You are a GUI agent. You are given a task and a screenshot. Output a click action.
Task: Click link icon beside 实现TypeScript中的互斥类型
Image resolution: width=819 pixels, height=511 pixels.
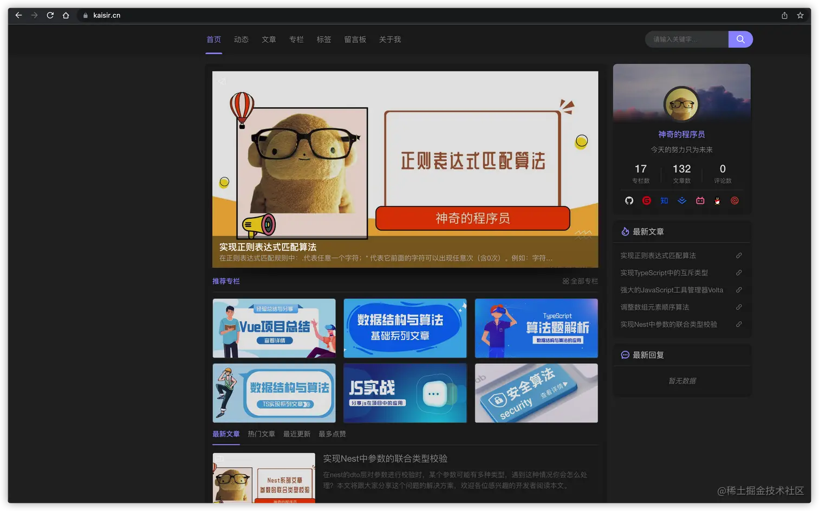[x=739, y=273]
